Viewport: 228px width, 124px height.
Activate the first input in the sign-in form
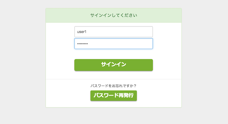pos(114,32)
